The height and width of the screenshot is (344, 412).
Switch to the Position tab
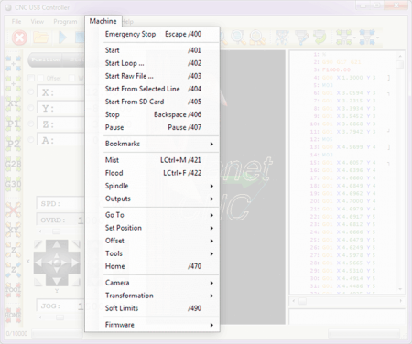coord(46,59)
